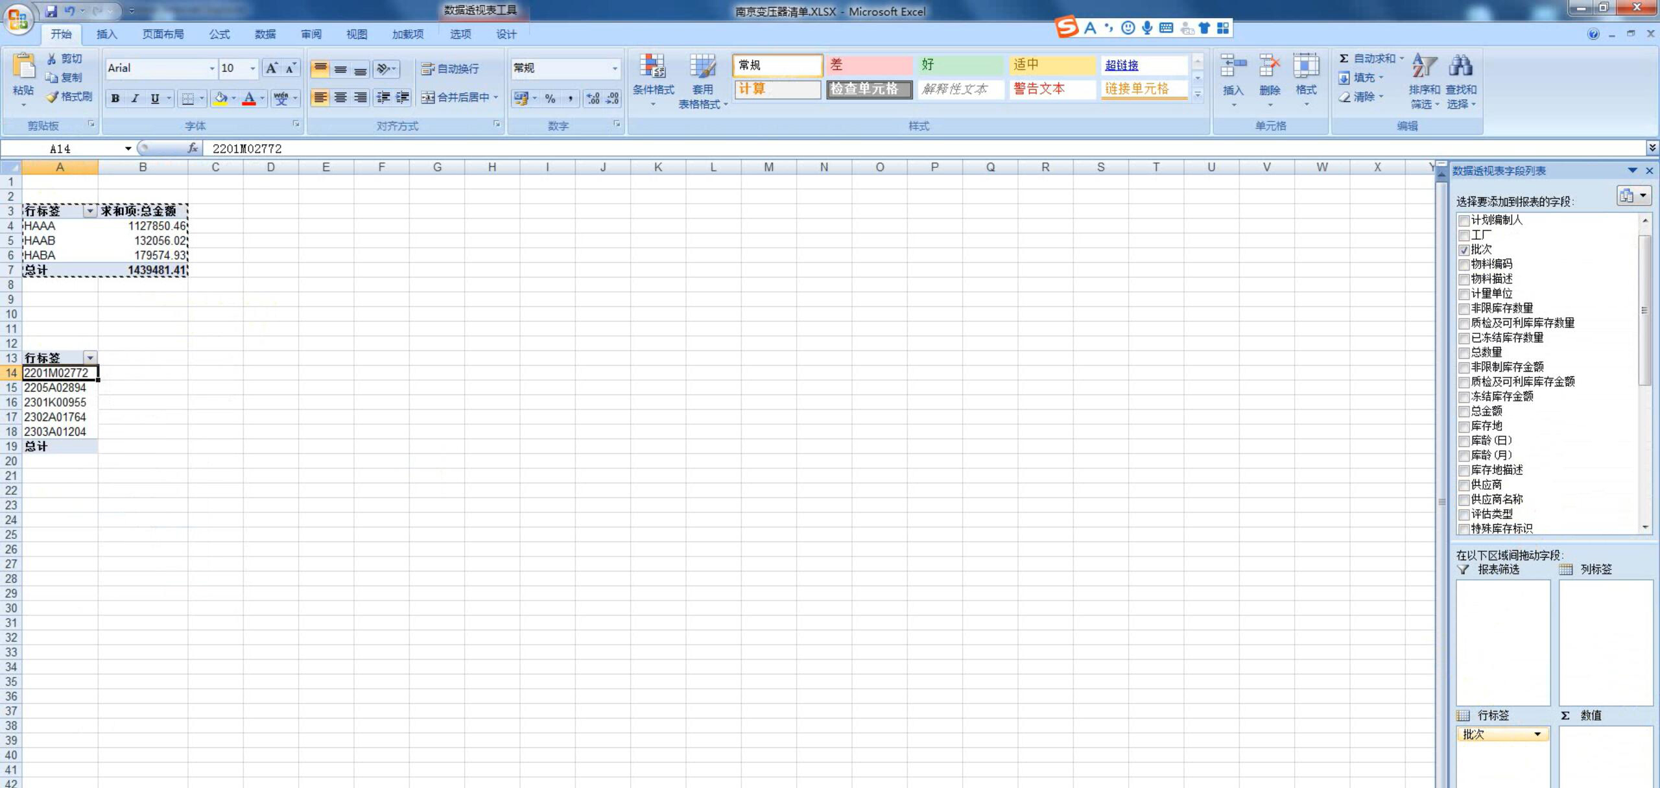1660x788 pixels.
Task: Click the font color red A swatch
Action: (x=249, y=99)
